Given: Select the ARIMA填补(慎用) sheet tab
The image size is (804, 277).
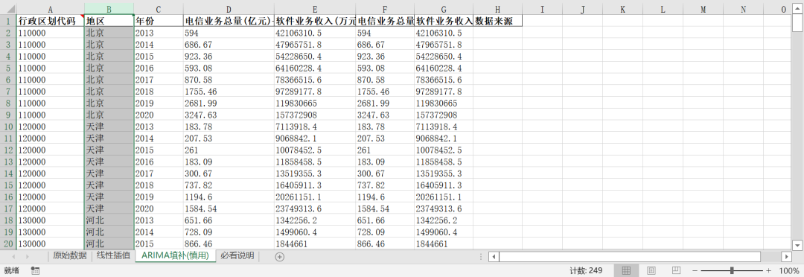Looking at the screenshot, I should click(176, 256).
